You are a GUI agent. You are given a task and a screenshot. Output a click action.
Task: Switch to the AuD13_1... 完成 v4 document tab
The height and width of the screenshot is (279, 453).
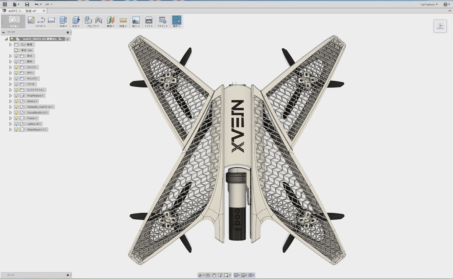pos(21,11)
